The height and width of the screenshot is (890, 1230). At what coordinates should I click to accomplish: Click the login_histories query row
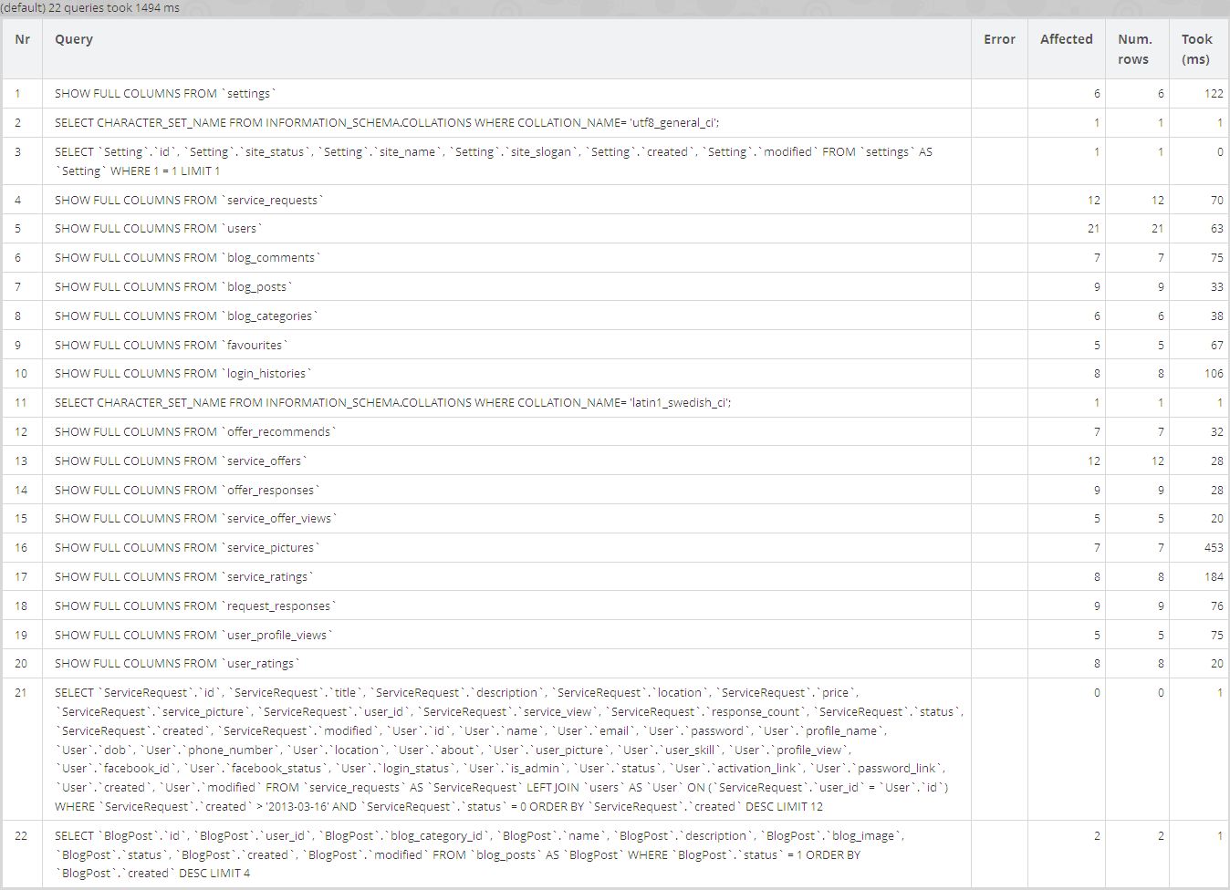181,373
